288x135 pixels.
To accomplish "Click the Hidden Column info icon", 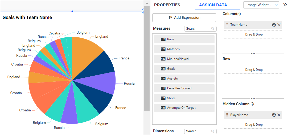I will (252, 104).
